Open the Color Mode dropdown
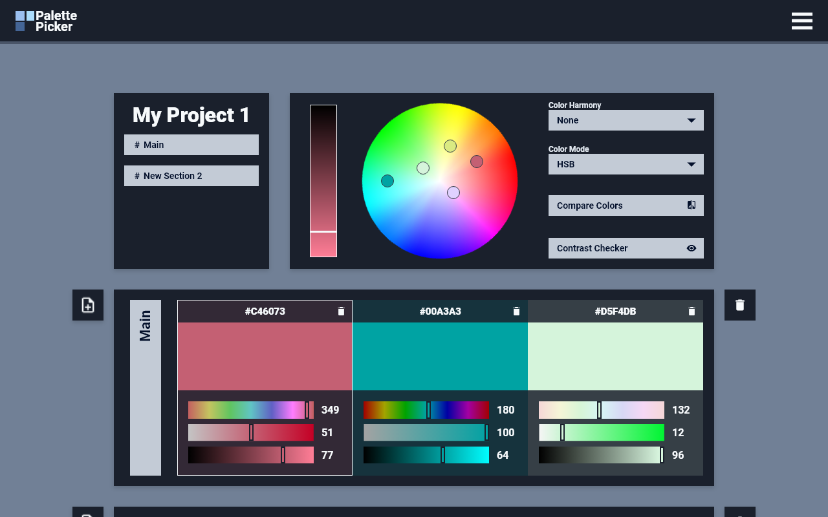Image resolution: width=828 pixels, height=517 pixels. 626,164
